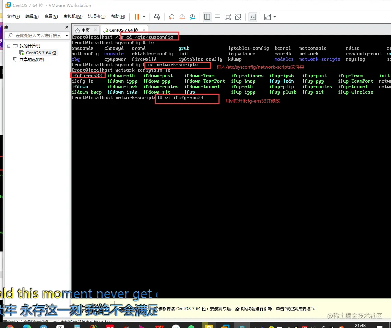Toggle the thumbnail bar view

(x=217, y=17)
